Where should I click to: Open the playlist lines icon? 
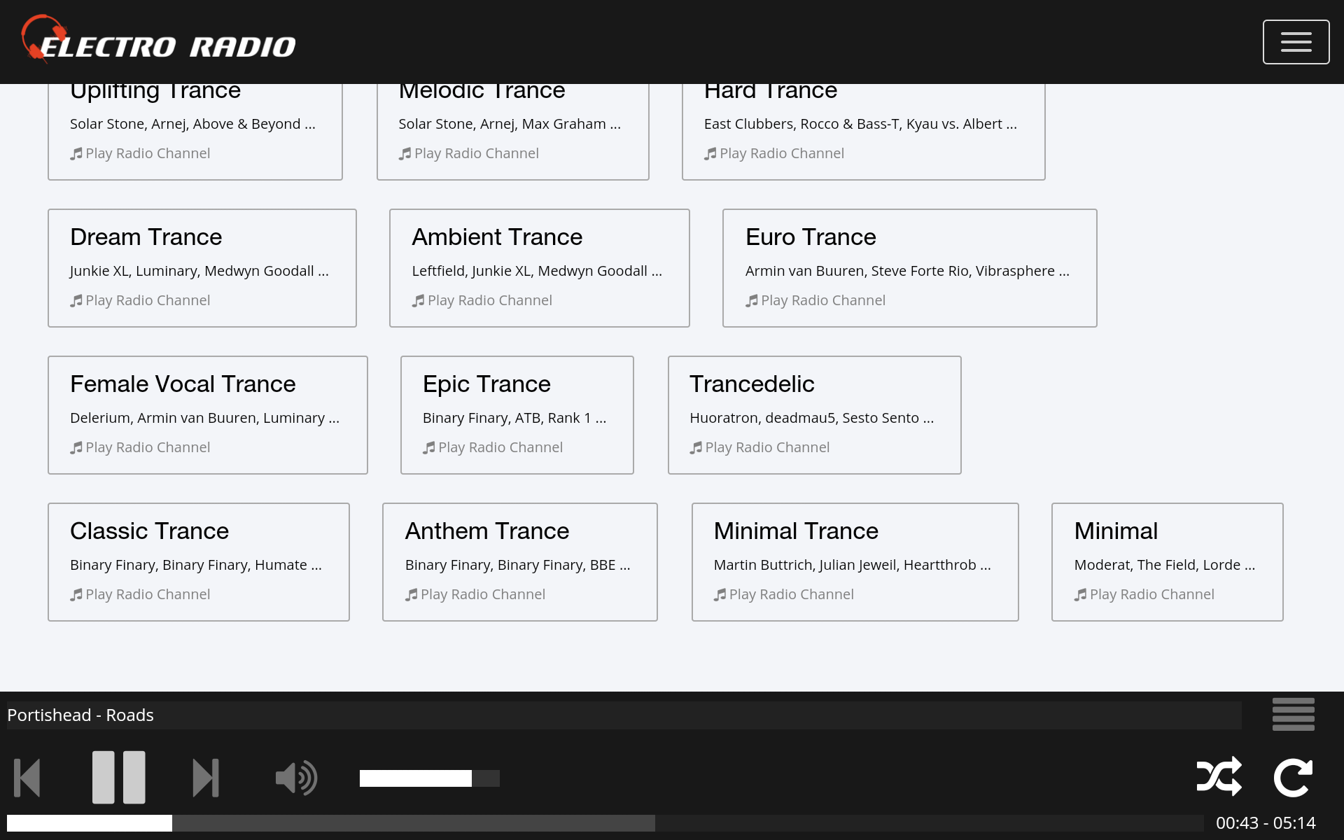1293,715
